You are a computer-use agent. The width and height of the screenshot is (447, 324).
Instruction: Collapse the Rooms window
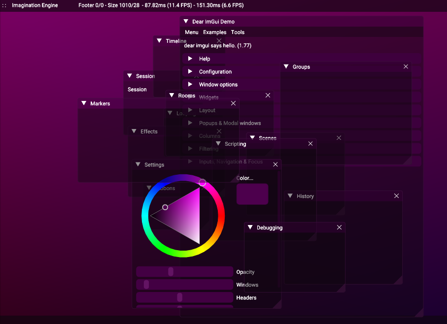(172, 96)
